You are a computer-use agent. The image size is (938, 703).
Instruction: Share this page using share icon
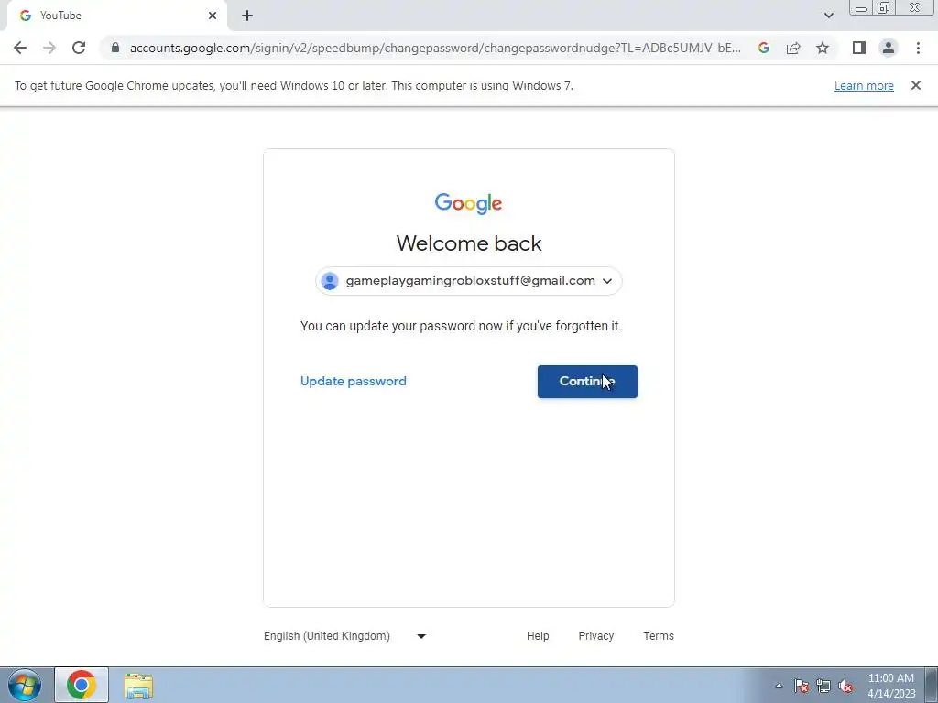coord(793,48)
